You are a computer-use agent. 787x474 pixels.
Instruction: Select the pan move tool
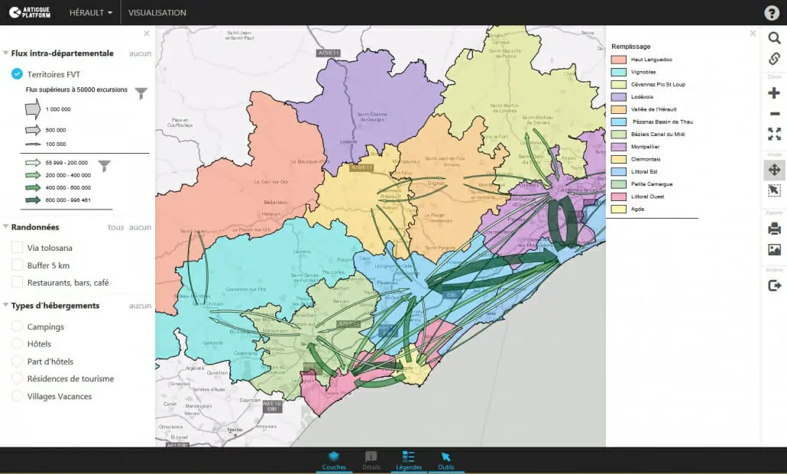pos(774,170)
